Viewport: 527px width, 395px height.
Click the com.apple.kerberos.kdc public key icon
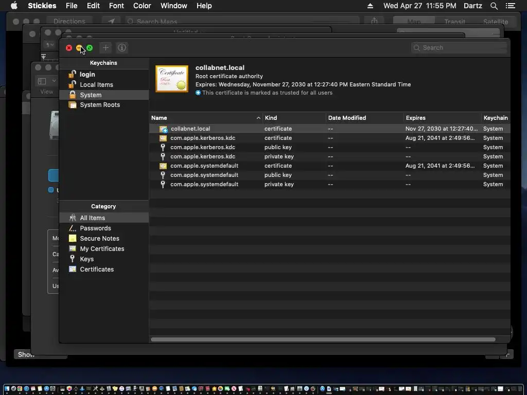pyautogui.click(x=163, y=147)
